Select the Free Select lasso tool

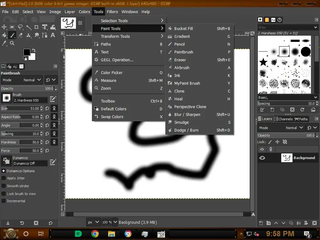(x=20, y=27)
